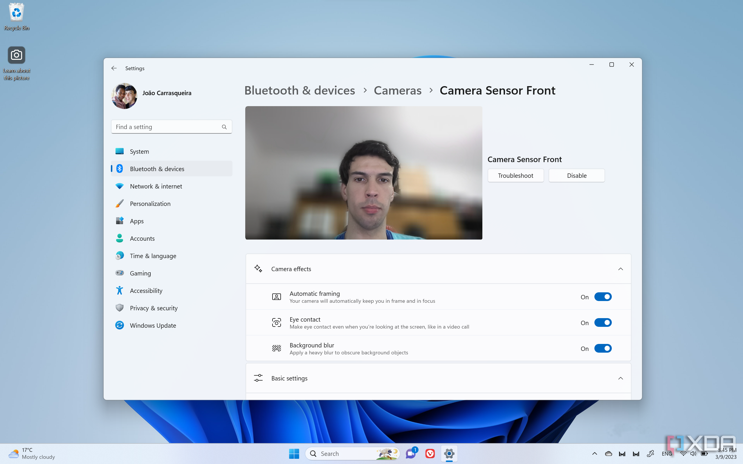
Task: Toggle off Automatic framing switch
Action: click(603, 297)
